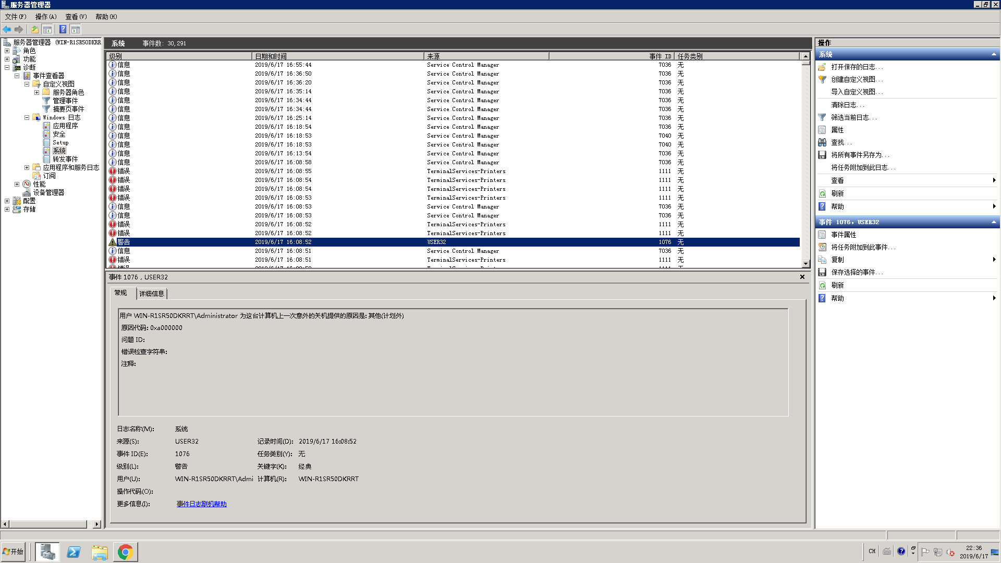Screen dimensions: 1001x563
Task: Click the blue help toolbar icon
Action: [x=63, y=29]
